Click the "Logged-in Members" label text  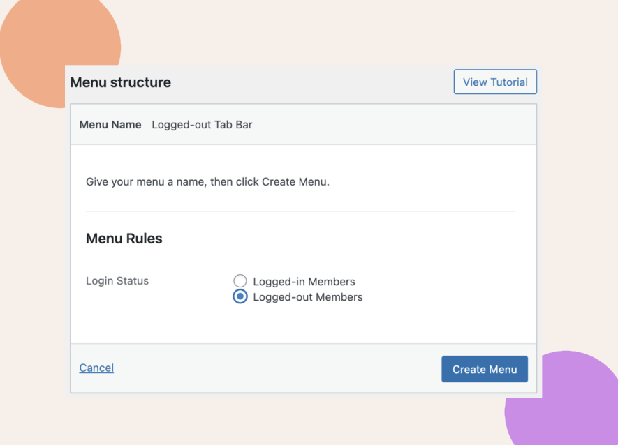click(304, 282)
